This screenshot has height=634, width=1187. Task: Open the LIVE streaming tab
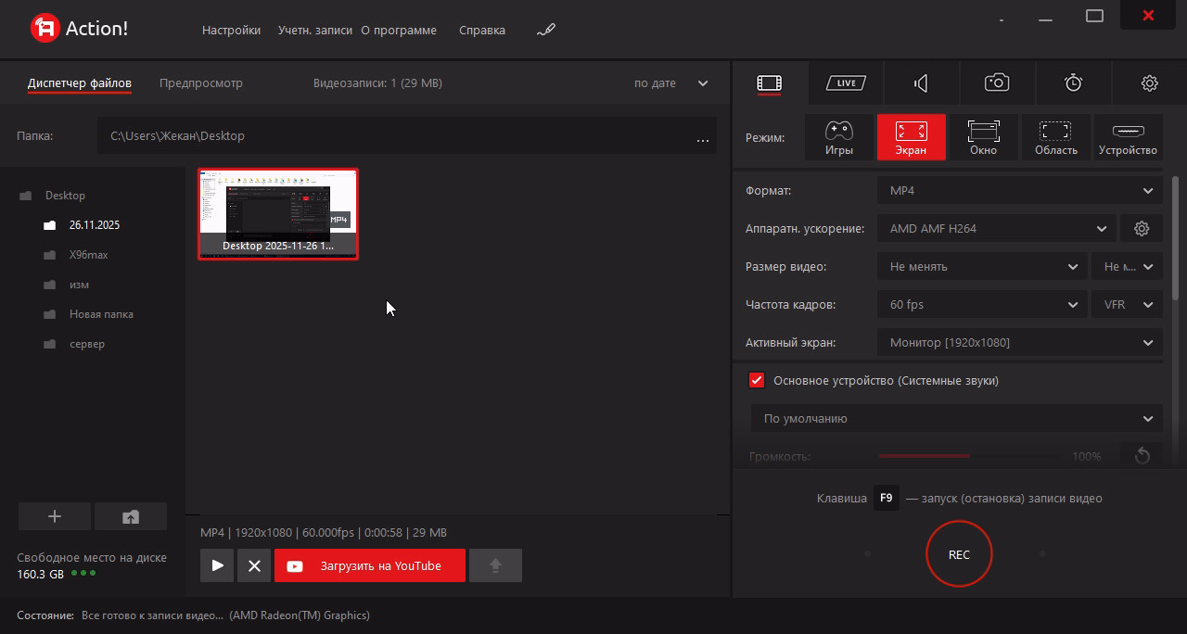[x=845, y=83]
